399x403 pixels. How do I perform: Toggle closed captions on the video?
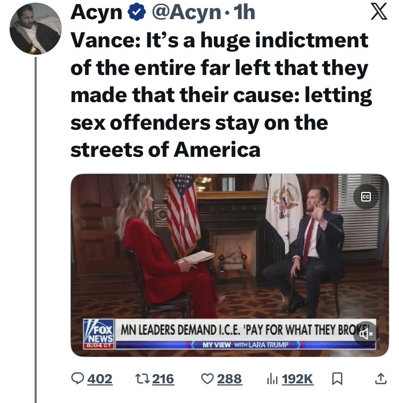click(366, 197)
